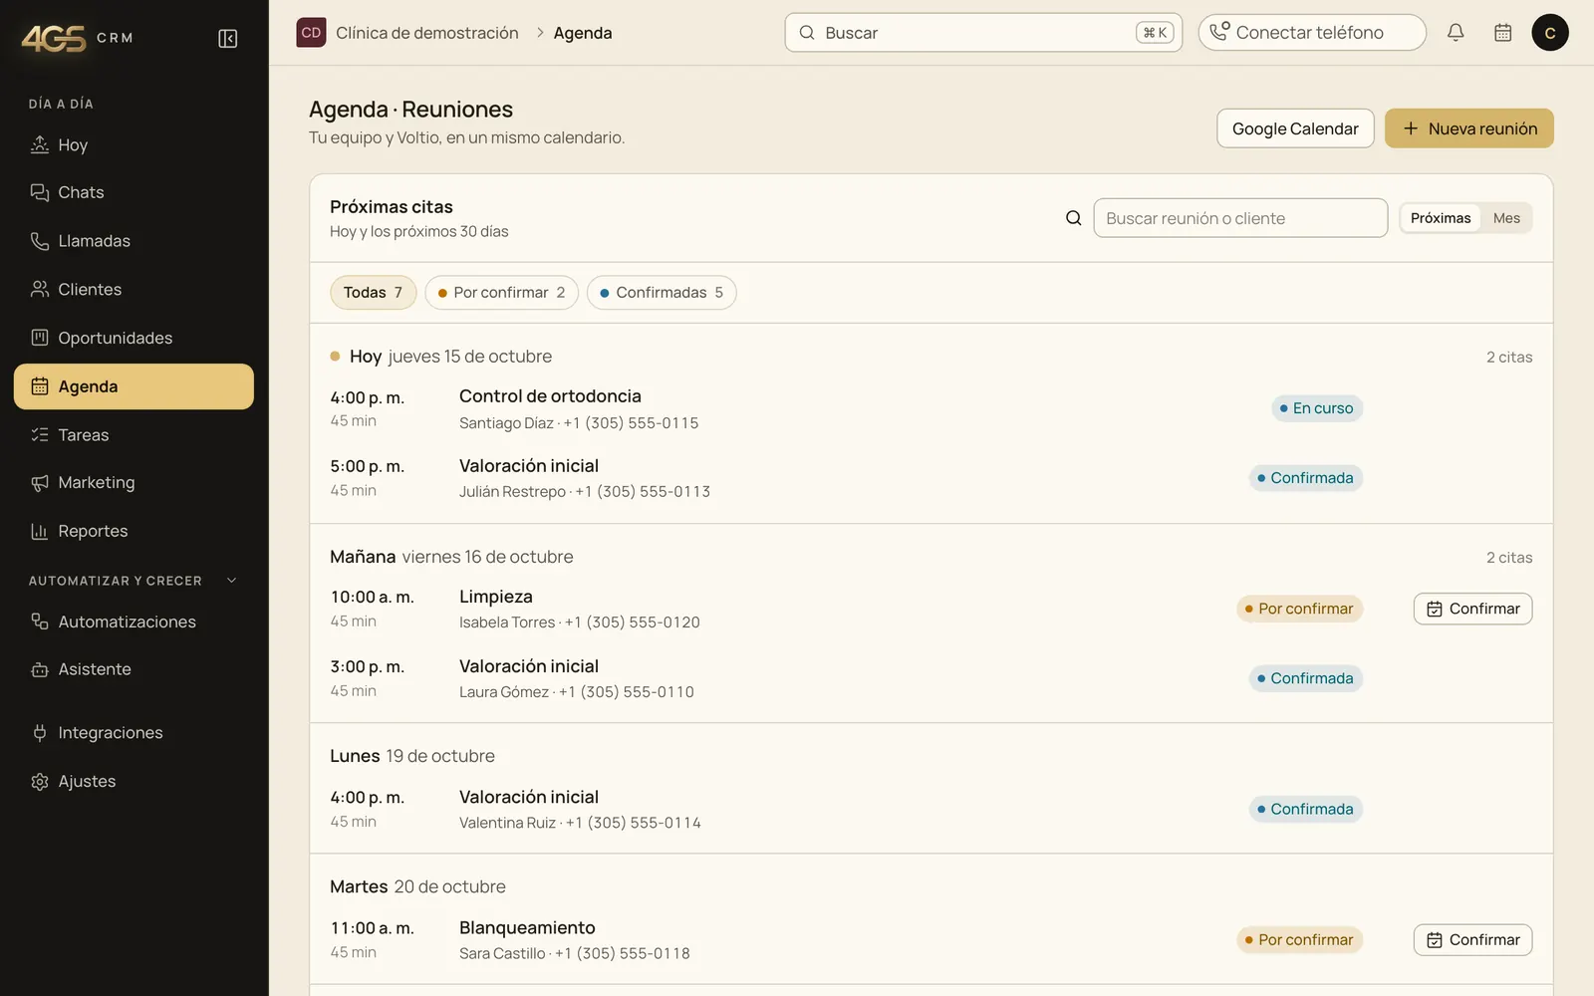
Task: Open Julián Restrepo's Valoración inicial appointment
Action: (x=930, y=478)
